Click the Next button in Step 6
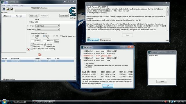The height and width of the screenshot is (104, 186). tap(127, 35)
